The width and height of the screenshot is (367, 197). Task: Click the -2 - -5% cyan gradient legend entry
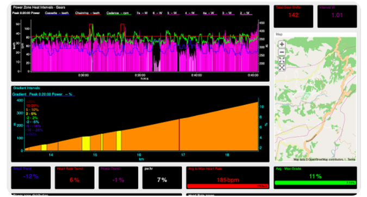pos(33,122)
